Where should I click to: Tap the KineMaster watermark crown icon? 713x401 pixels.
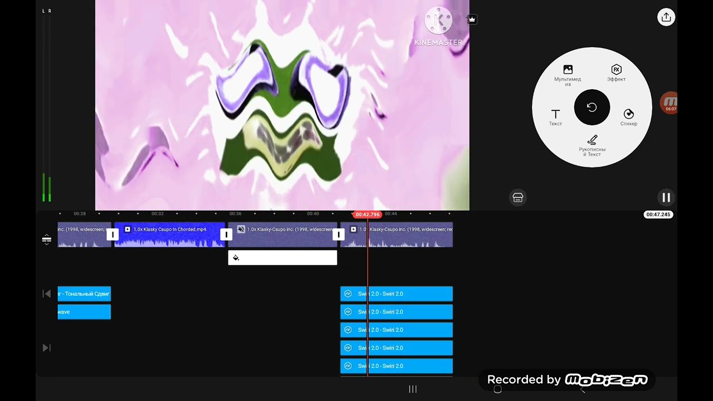click(472, 19)
